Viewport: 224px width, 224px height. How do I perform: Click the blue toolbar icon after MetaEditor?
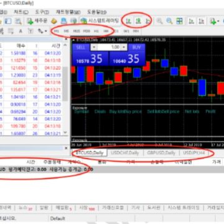point(63,21)
